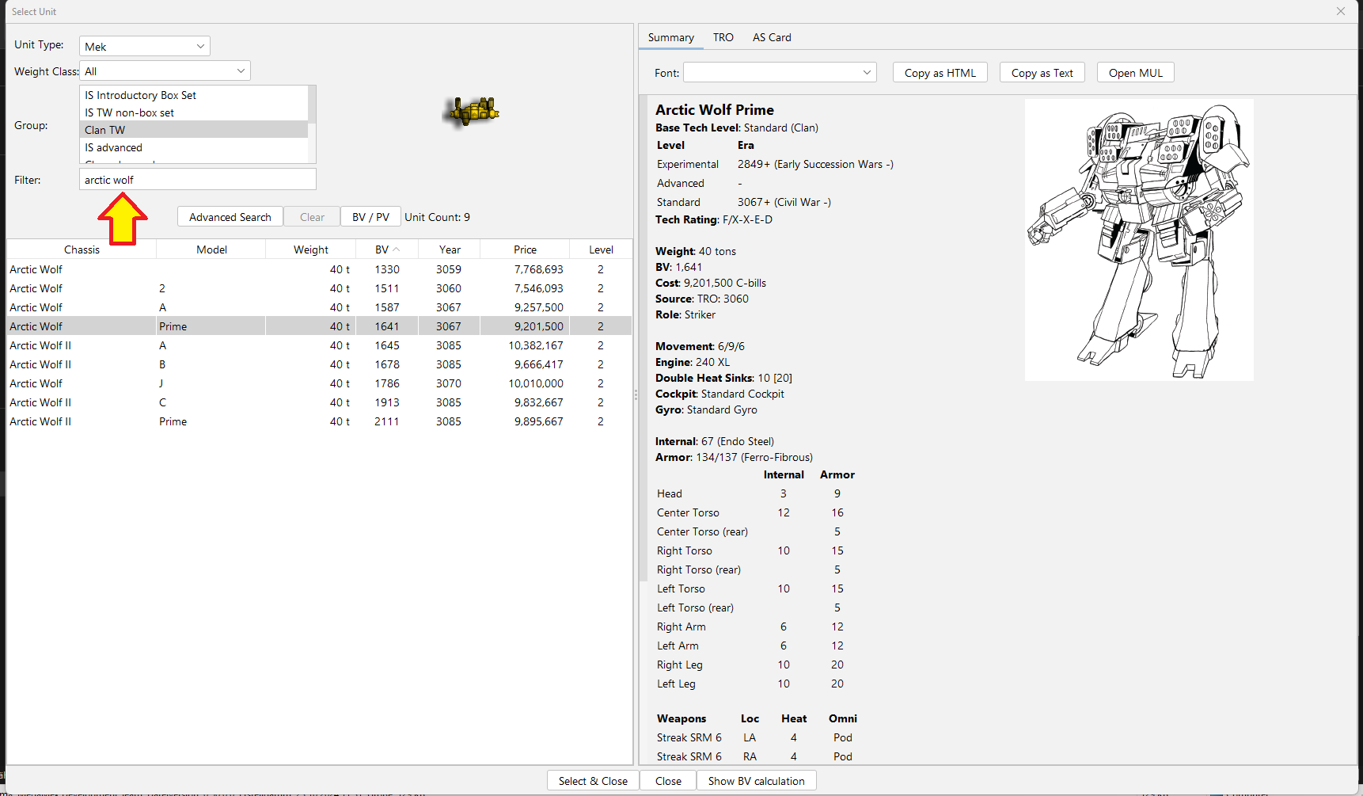Open the AS Card tab
This screenshot has width=1363, height=796.
771,37
